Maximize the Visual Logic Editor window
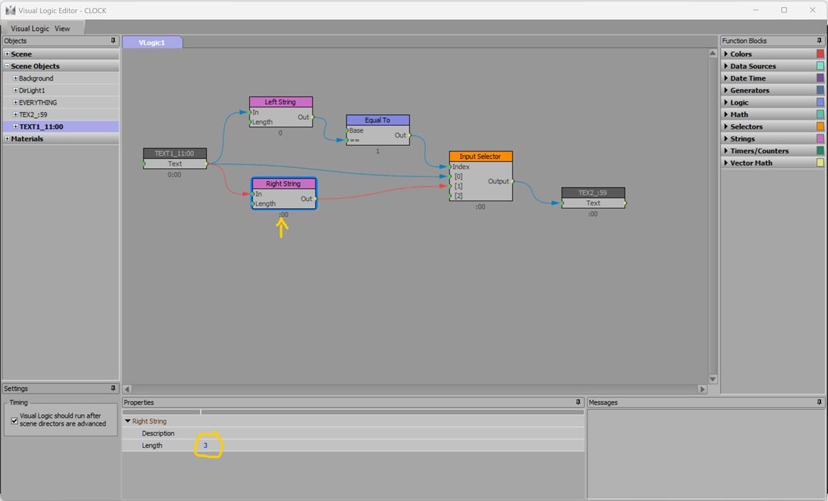 784,10
